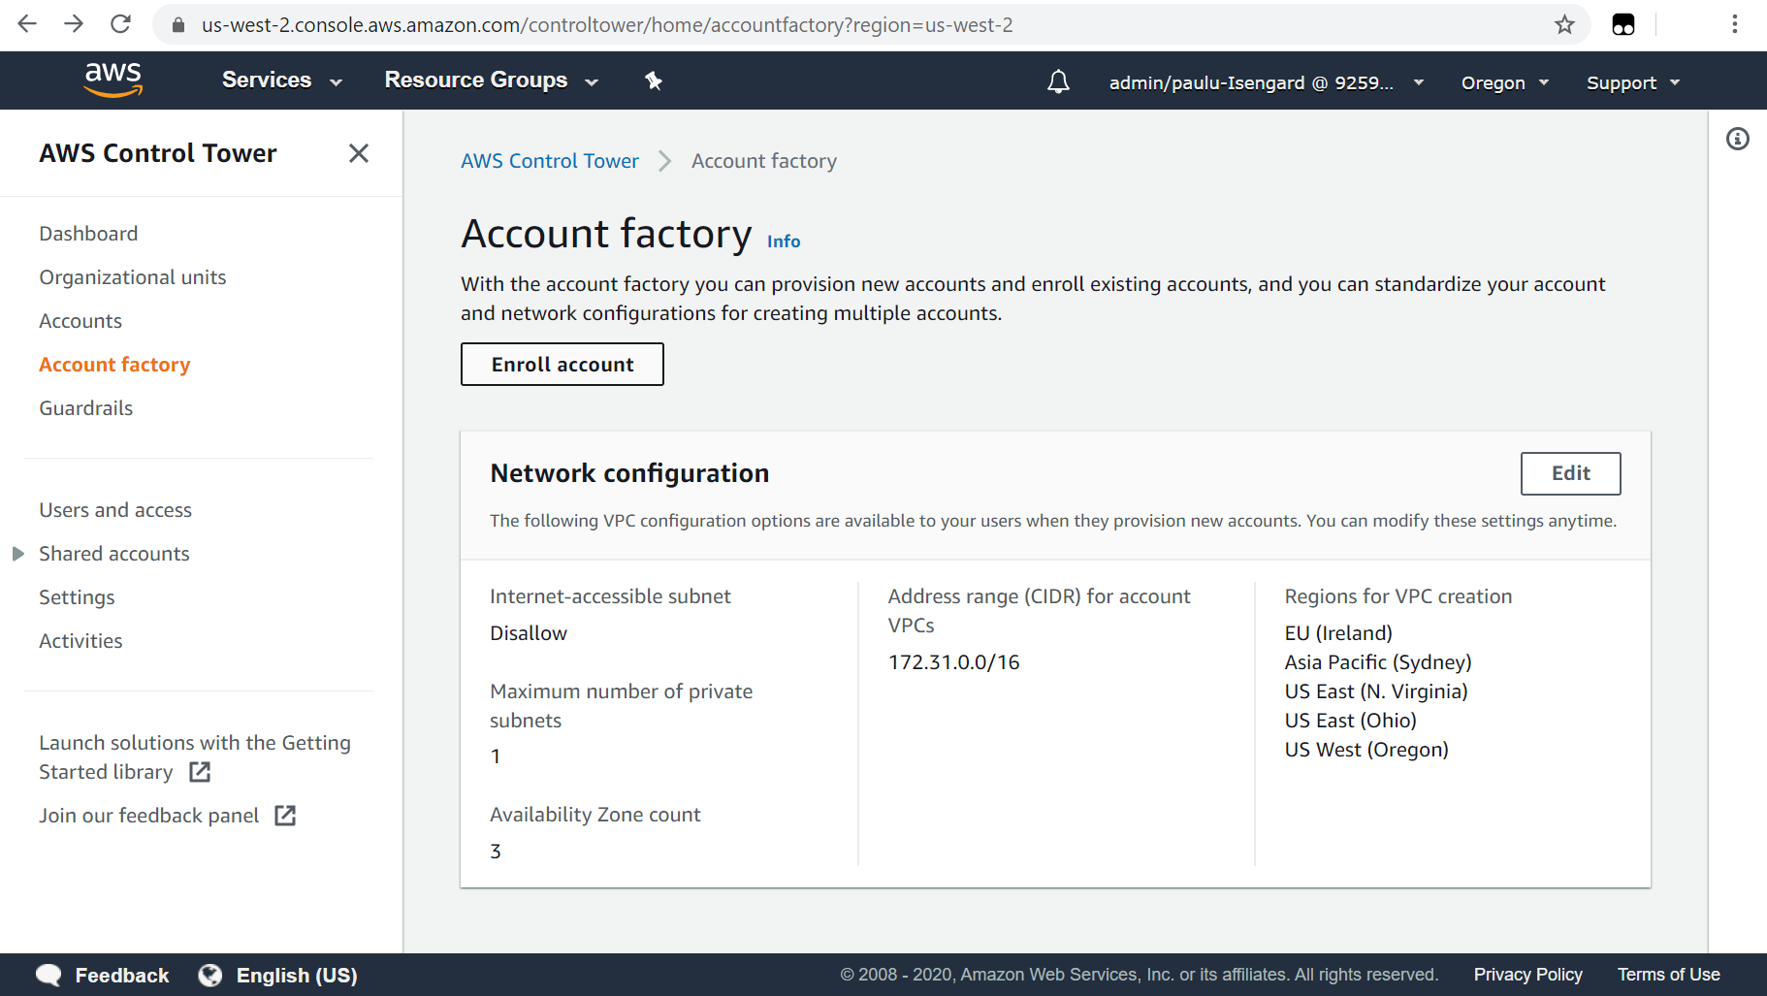
Task: Click the external link icon next to Getting Started library
Action: click(200, 772)
